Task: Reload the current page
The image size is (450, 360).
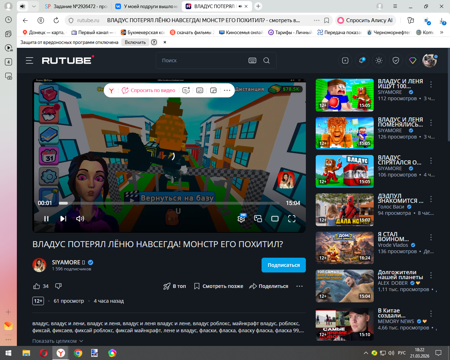Action: [x=56, y=20]
